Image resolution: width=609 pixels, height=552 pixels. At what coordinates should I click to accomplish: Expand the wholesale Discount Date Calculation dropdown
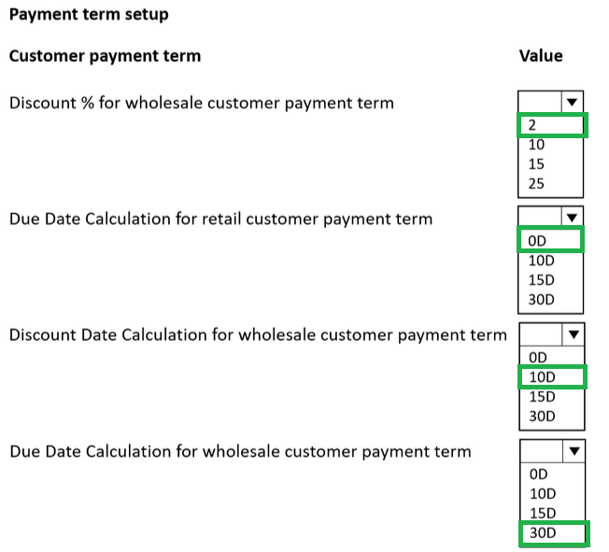click(x=572, y=334)
